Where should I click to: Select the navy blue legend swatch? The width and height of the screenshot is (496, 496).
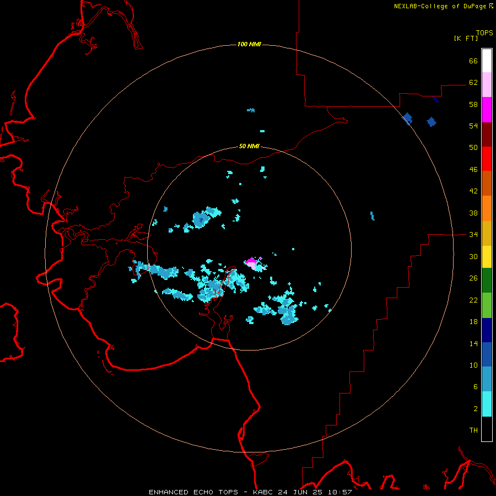tap(487, 330)
